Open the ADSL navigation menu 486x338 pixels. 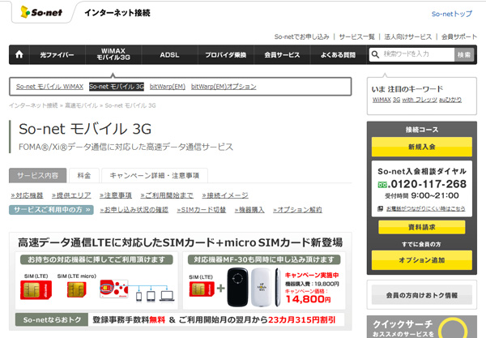tap(169, 55)
